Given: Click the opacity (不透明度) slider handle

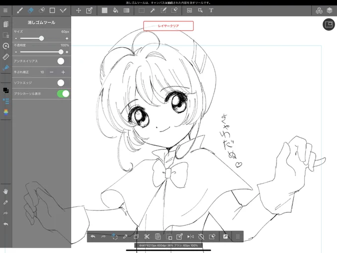Looking at the screenshot, I should pyautogui.click(x=61, y=52).
